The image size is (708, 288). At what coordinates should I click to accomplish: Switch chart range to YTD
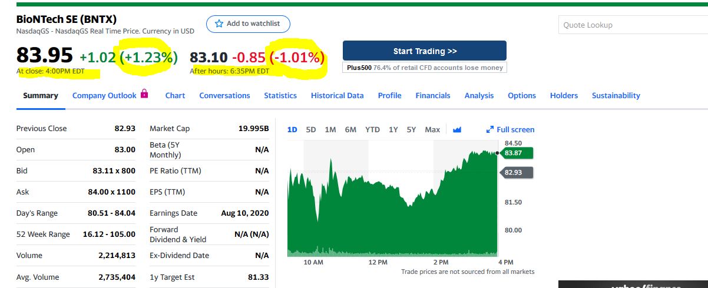[372, 130]
